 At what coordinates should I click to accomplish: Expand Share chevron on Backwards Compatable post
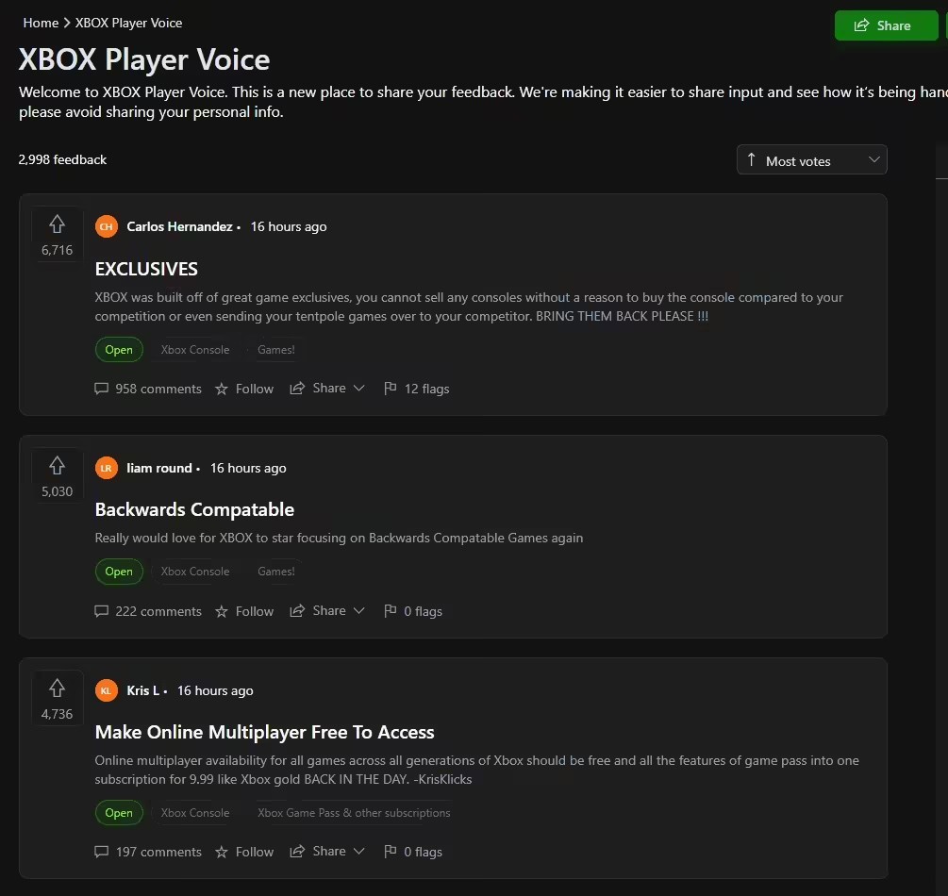(359, 610)
